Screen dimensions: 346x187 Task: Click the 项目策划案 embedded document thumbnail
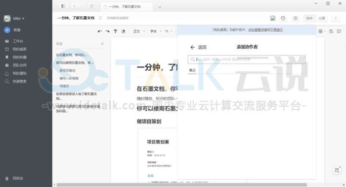(158, 155)
